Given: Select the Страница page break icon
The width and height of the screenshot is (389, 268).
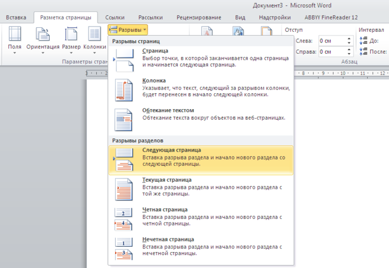Looking at the screenshot, I should click(123, 60).
